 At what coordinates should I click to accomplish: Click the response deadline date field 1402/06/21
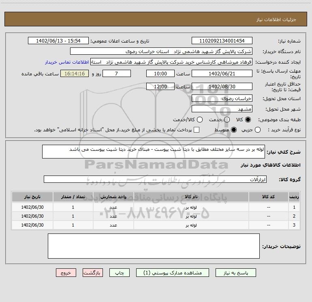222,73
